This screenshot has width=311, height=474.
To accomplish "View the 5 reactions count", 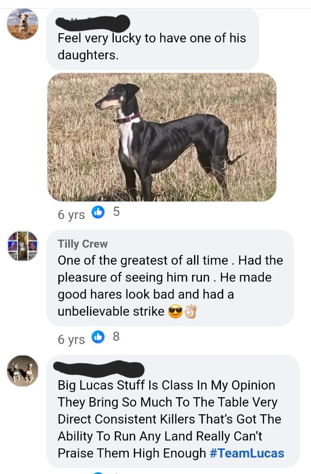I will pos(116,211).
